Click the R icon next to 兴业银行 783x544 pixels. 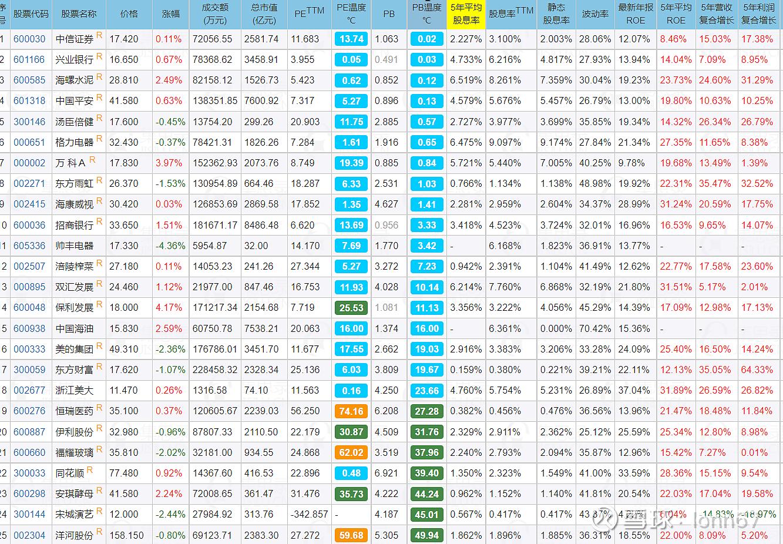point(99,56)
